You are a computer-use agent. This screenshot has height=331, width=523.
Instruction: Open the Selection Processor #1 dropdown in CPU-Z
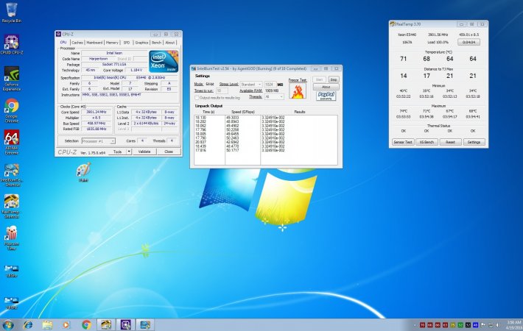click(x=99, y=141)
